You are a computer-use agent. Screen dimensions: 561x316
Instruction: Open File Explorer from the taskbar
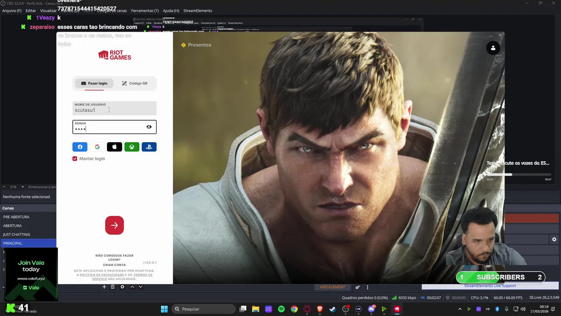coord(256,309)
